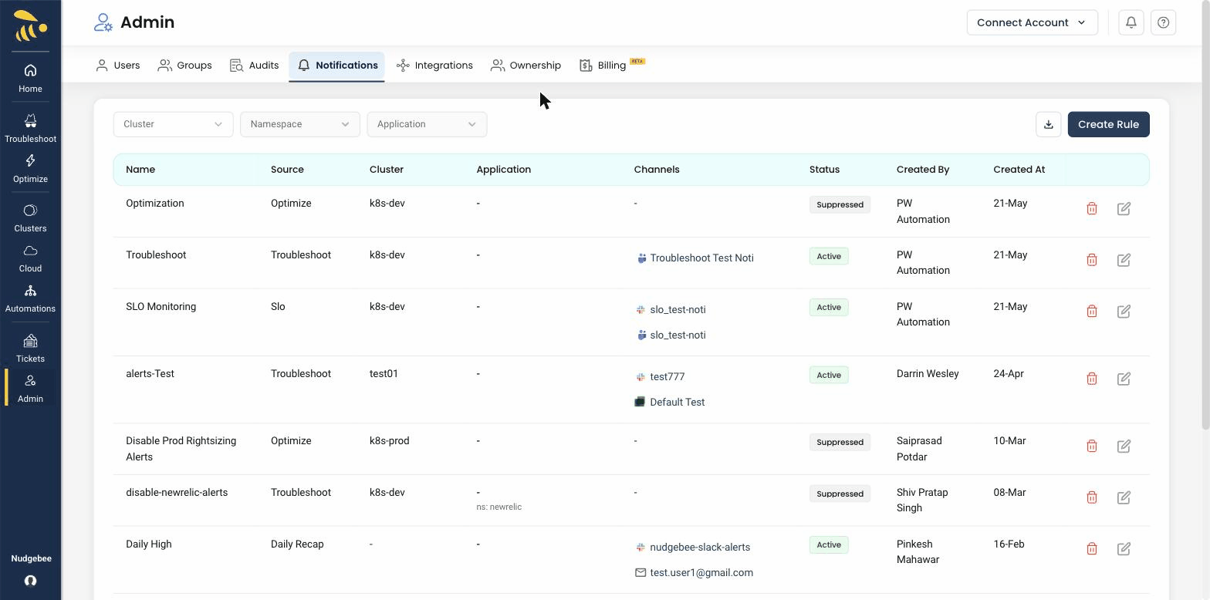
Task: Edit the Optimization rule
Action: pyautogui.click(x=1124, y=208)
